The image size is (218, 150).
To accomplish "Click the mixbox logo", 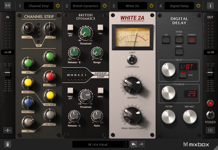I will (196, 144).
